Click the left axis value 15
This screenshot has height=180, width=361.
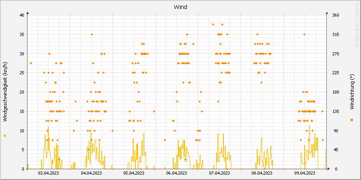click(22, 111)
